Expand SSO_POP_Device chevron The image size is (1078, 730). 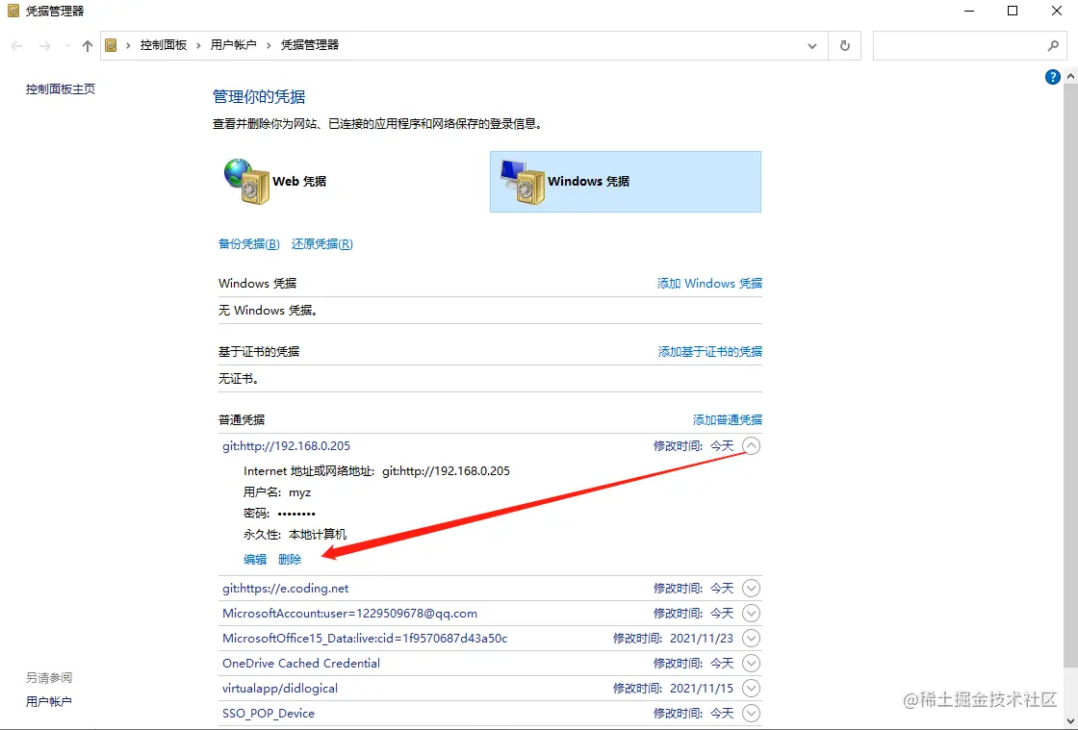click(x=752, y=713)
